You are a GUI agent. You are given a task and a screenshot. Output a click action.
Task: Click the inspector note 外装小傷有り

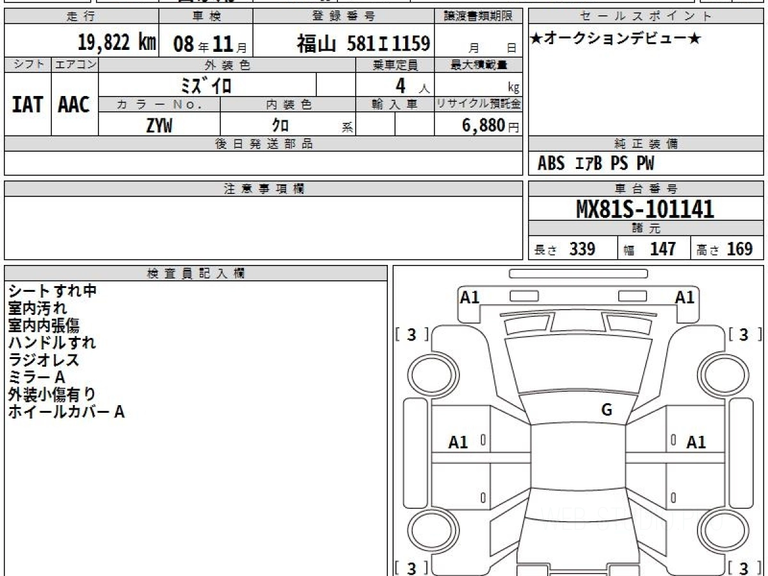(52, 394)
